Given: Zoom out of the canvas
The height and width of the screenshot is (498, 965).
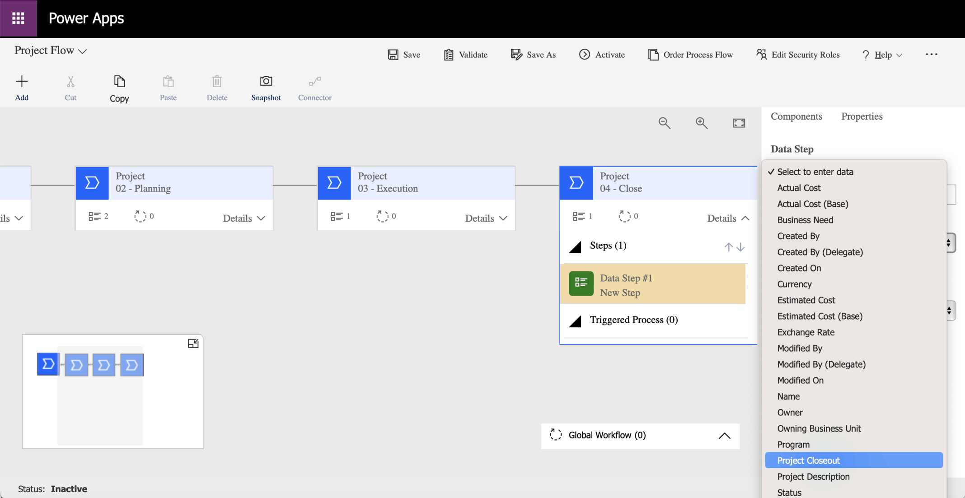Looking at the screenshot, I should [x=664, y=123].
